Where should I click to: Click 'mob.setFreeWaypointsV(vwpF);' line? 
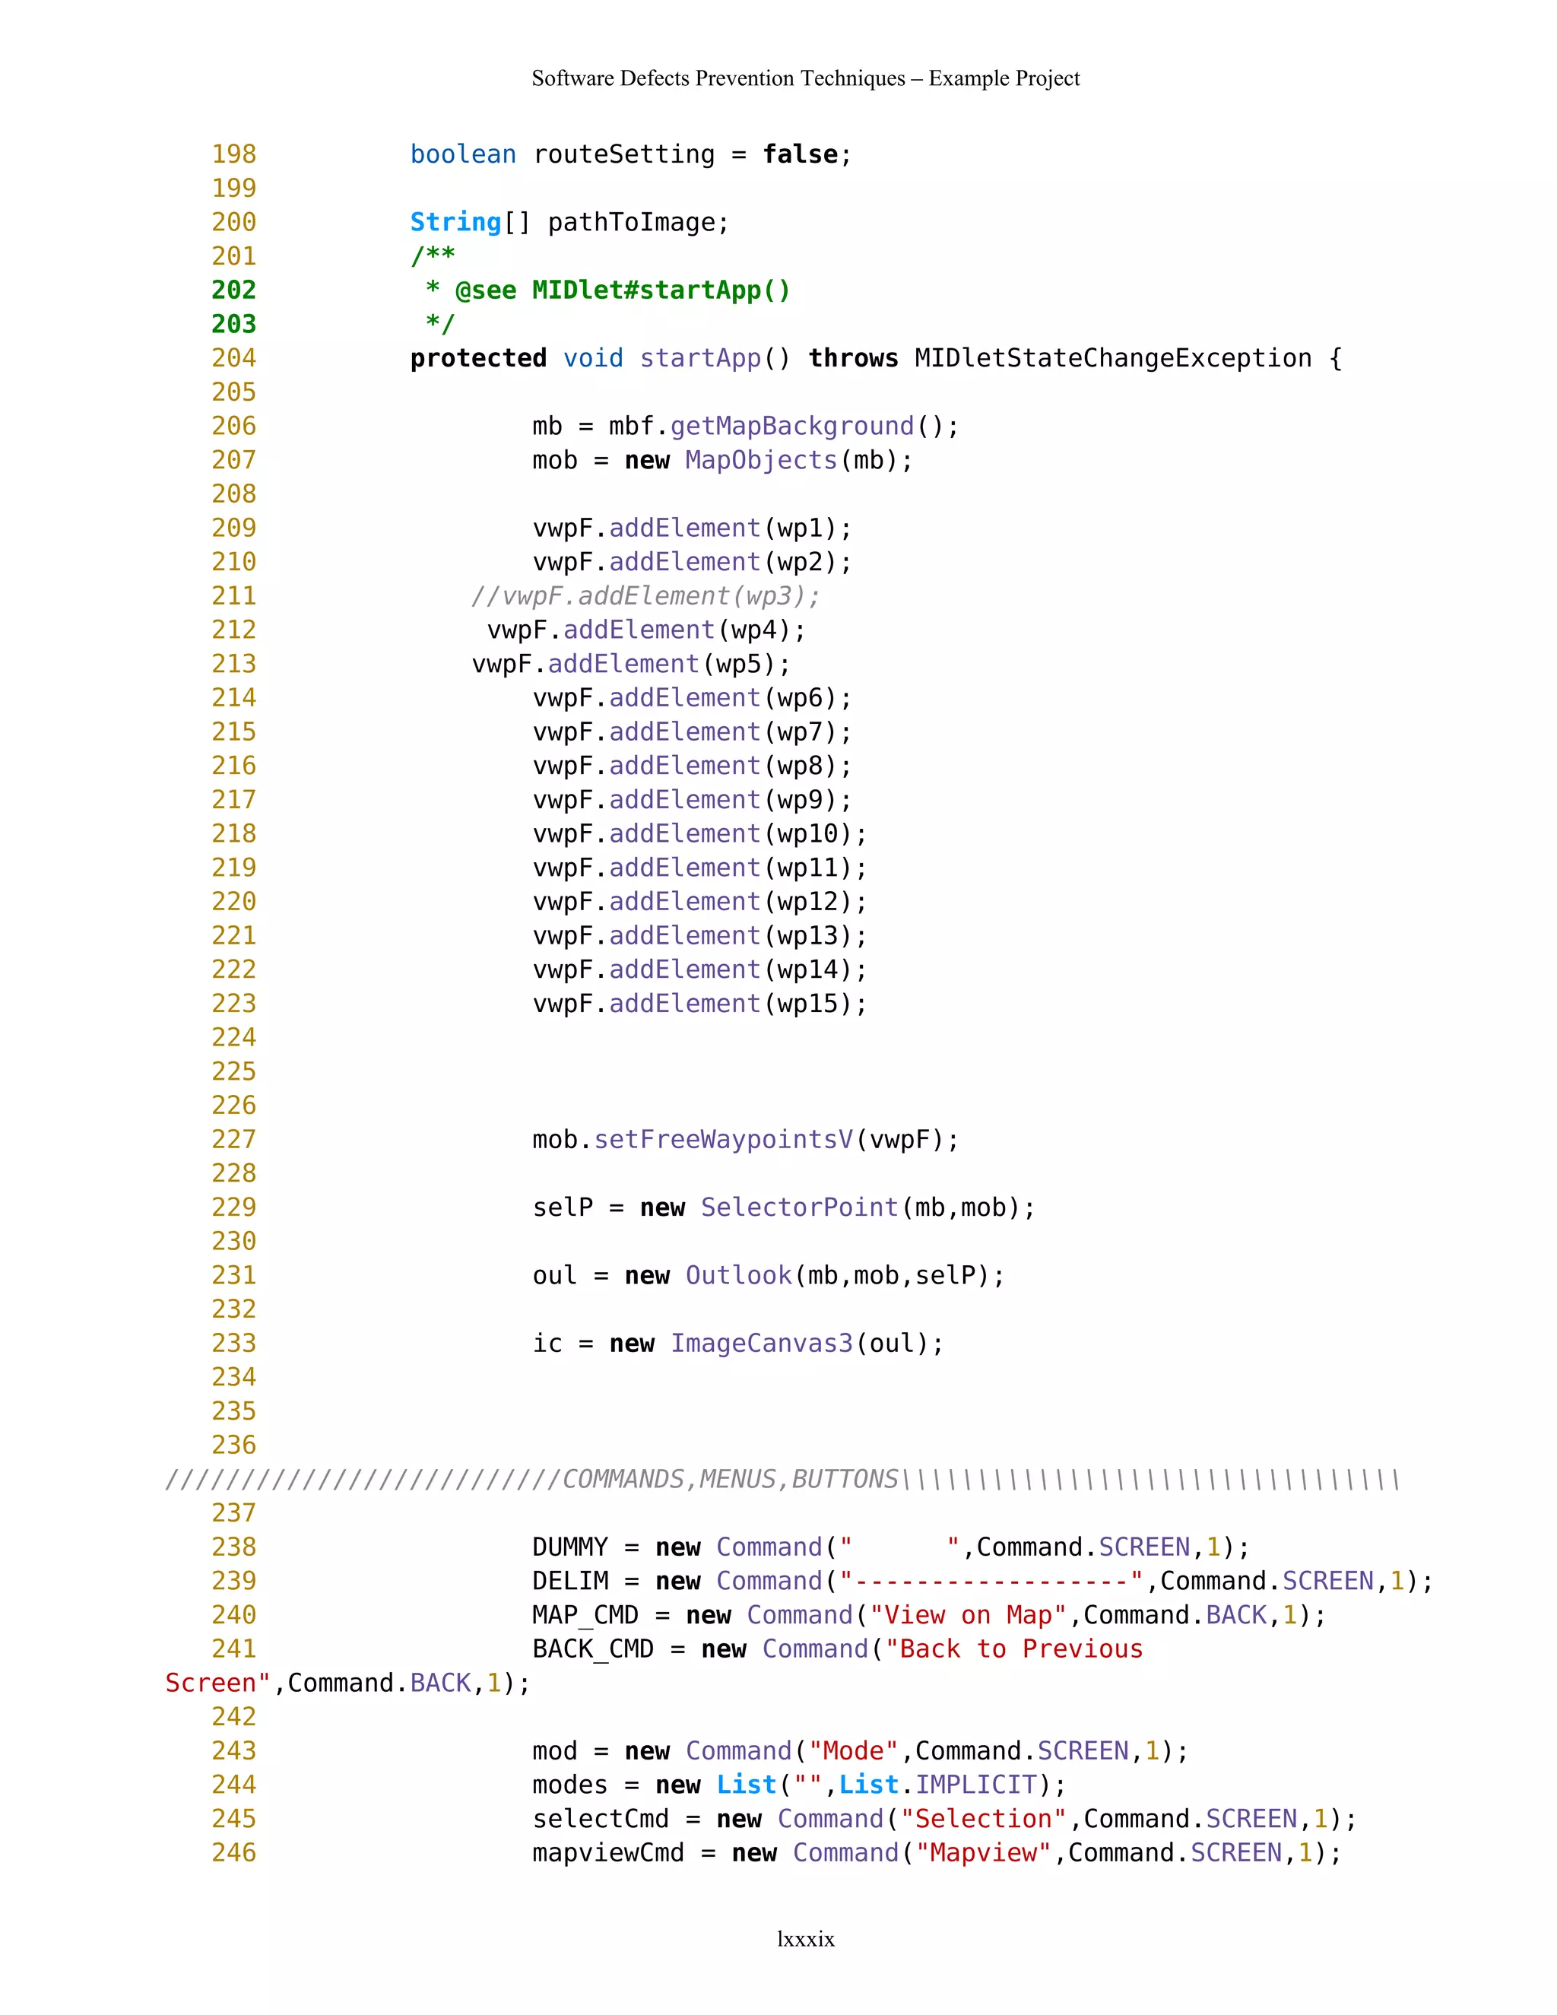click(x=745, y=1140)
